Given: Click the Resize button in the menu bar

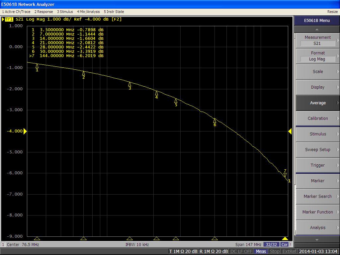Looking at the screenshot, I should (x=332, y=12).
